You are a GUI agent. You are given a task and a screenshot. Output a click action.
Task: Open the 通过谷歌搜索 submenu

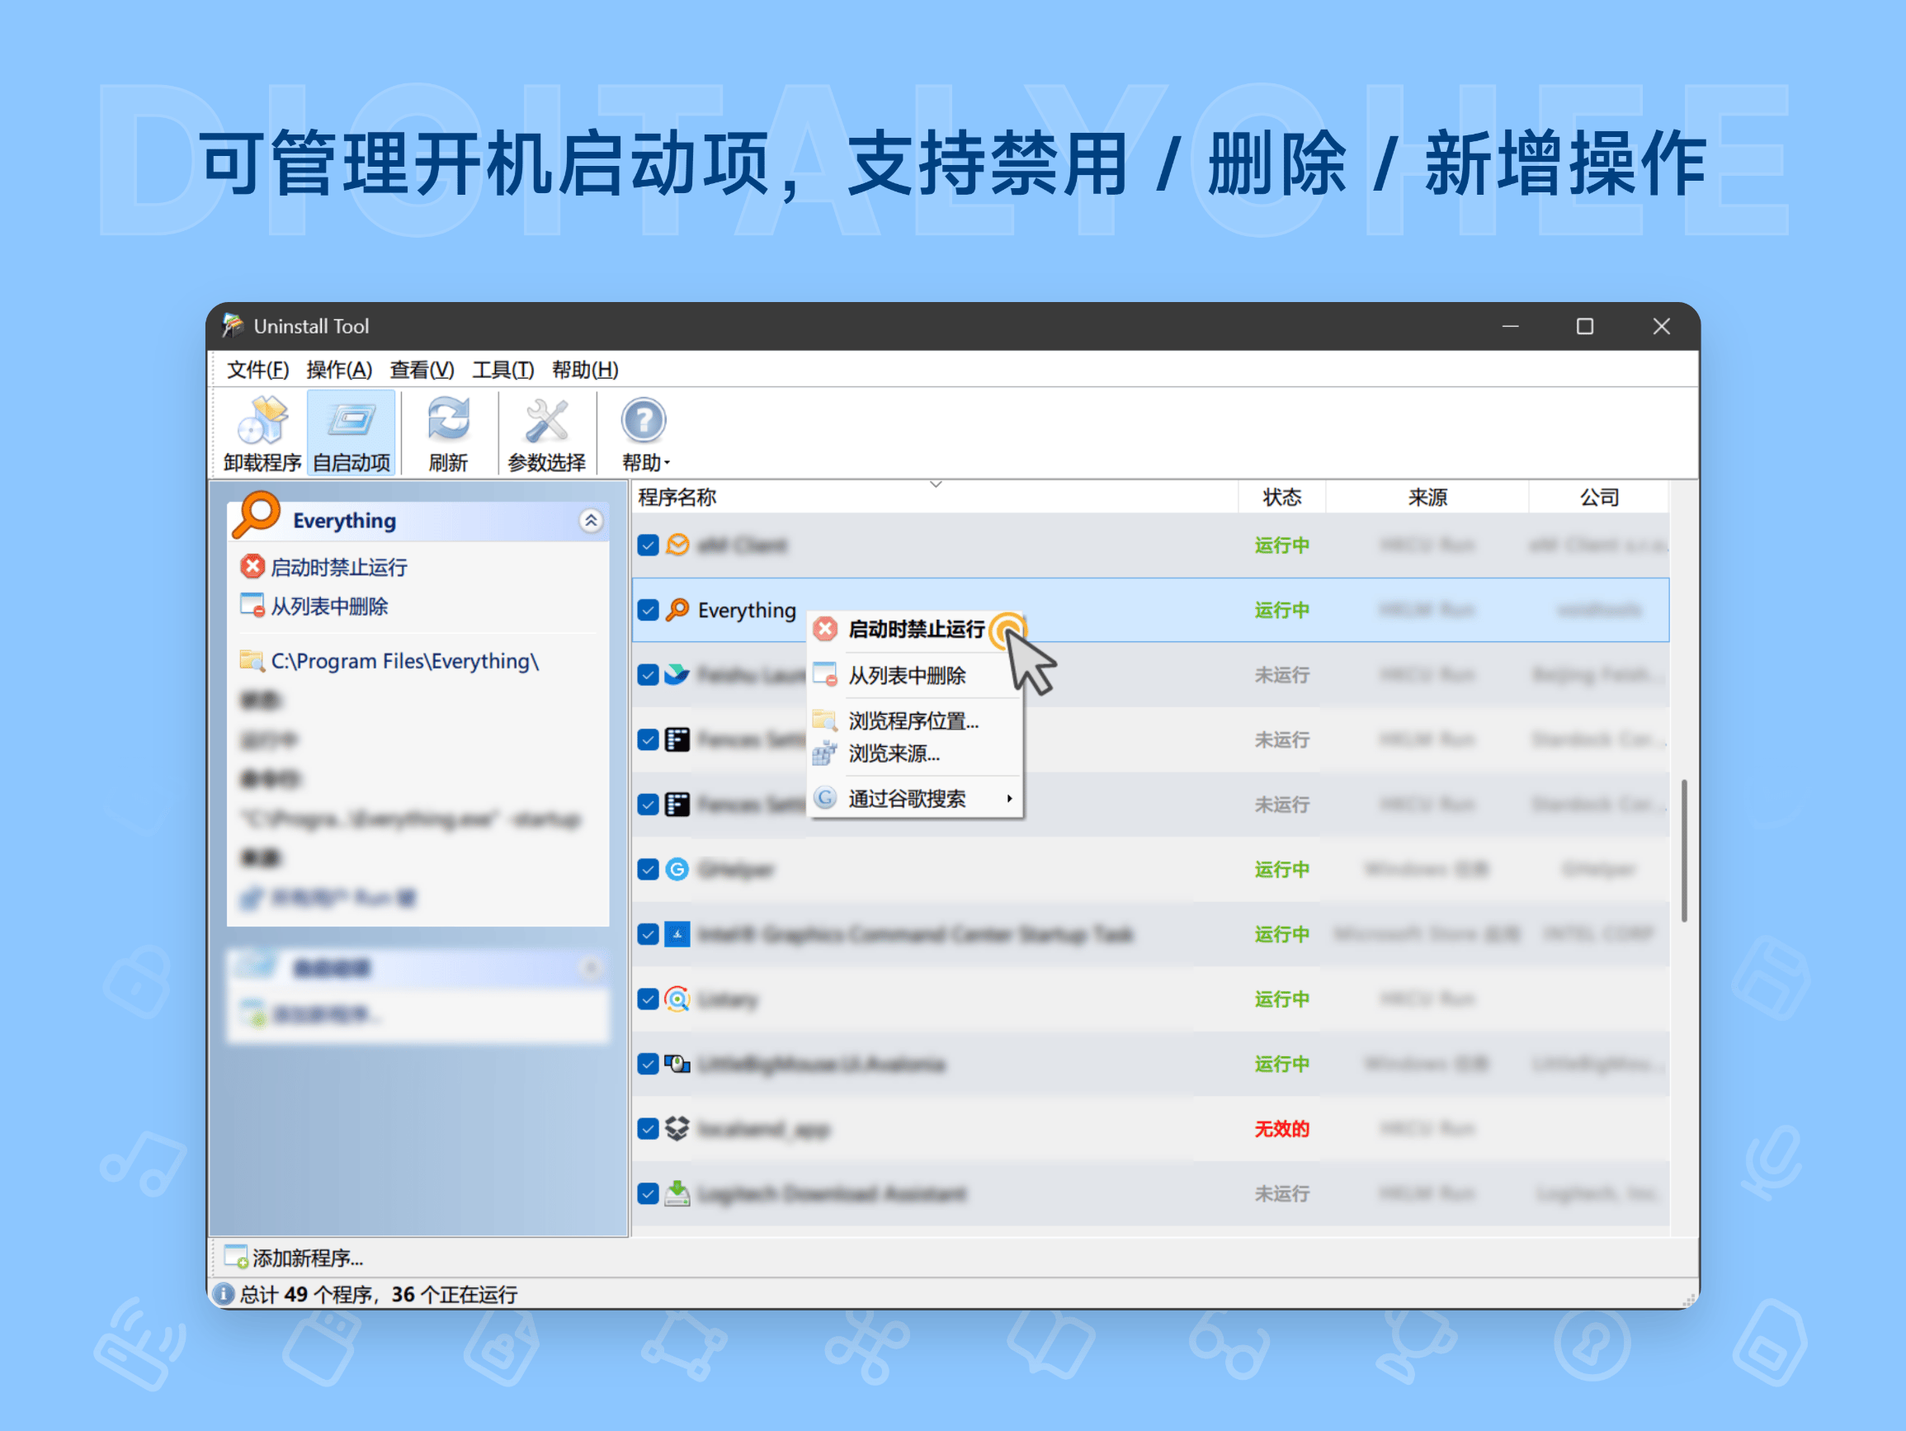tap(907, 798)
